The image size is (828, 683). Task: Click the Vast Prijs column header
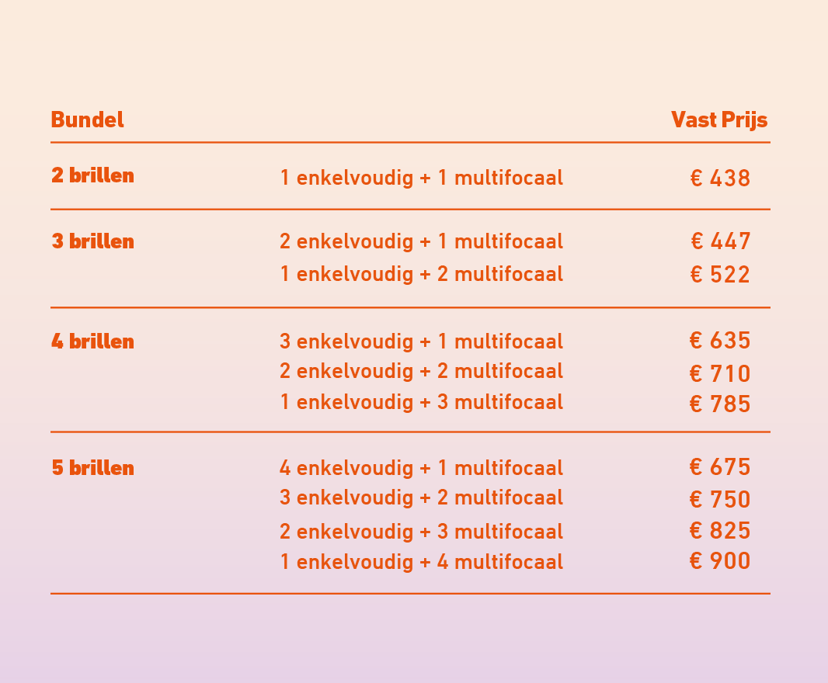[x=718, y=120]
